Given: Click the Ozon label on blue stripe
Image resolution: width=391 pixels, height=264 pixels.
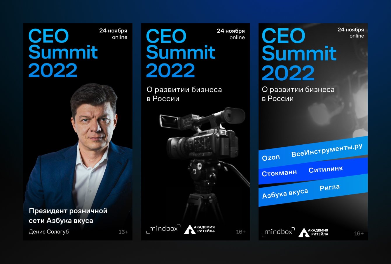Looking at the screenshot, I should pos(271,158).
